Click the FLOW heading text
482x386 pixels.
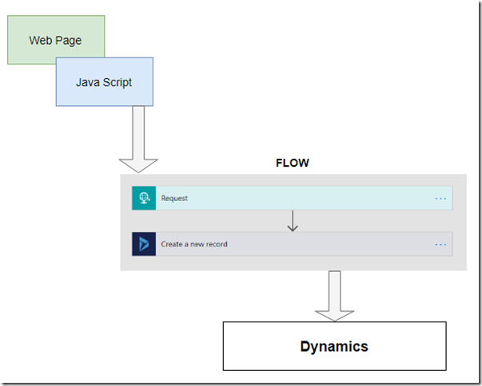coord(293,163)
